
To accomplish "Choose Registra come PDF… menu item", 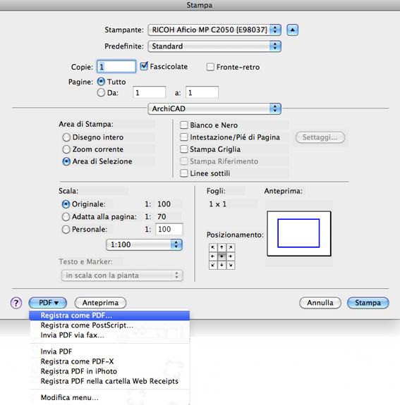I will pos(109,316).
